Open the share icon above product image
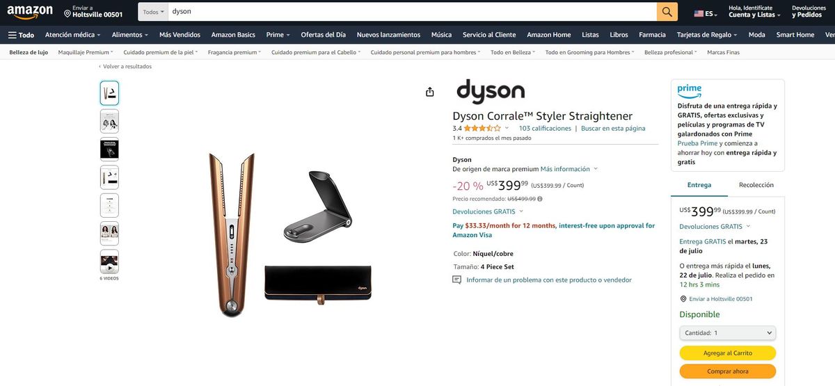 coord(429,92)
